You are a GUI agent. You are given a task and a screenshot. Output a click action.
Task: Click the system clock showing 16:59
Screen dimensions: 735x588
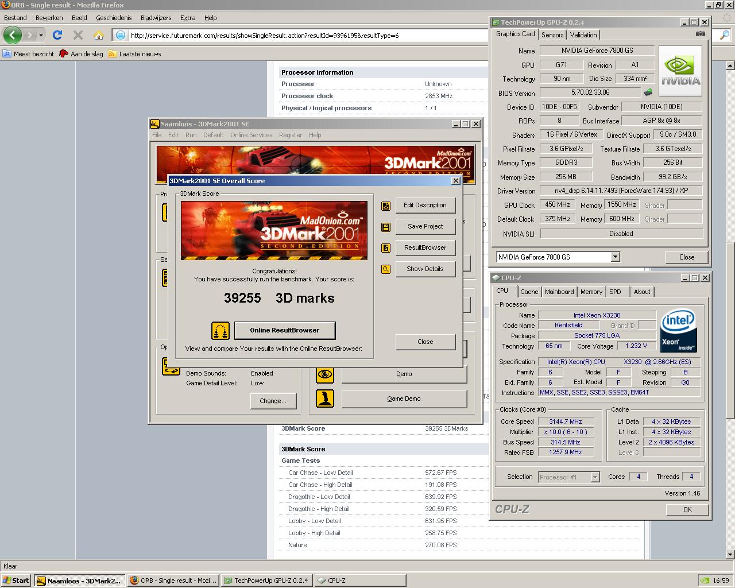pyautogui.click(x=721, y=581)
